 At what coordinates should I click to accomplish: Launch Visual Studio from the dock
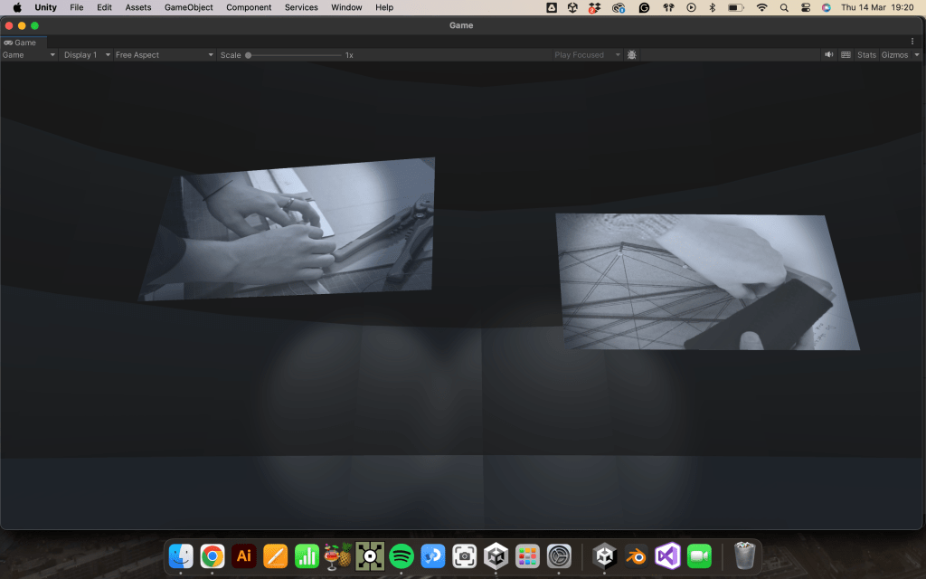667,555
